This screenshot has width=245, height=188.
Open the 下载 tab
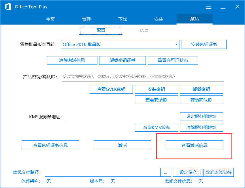click(x=122, y=19)
